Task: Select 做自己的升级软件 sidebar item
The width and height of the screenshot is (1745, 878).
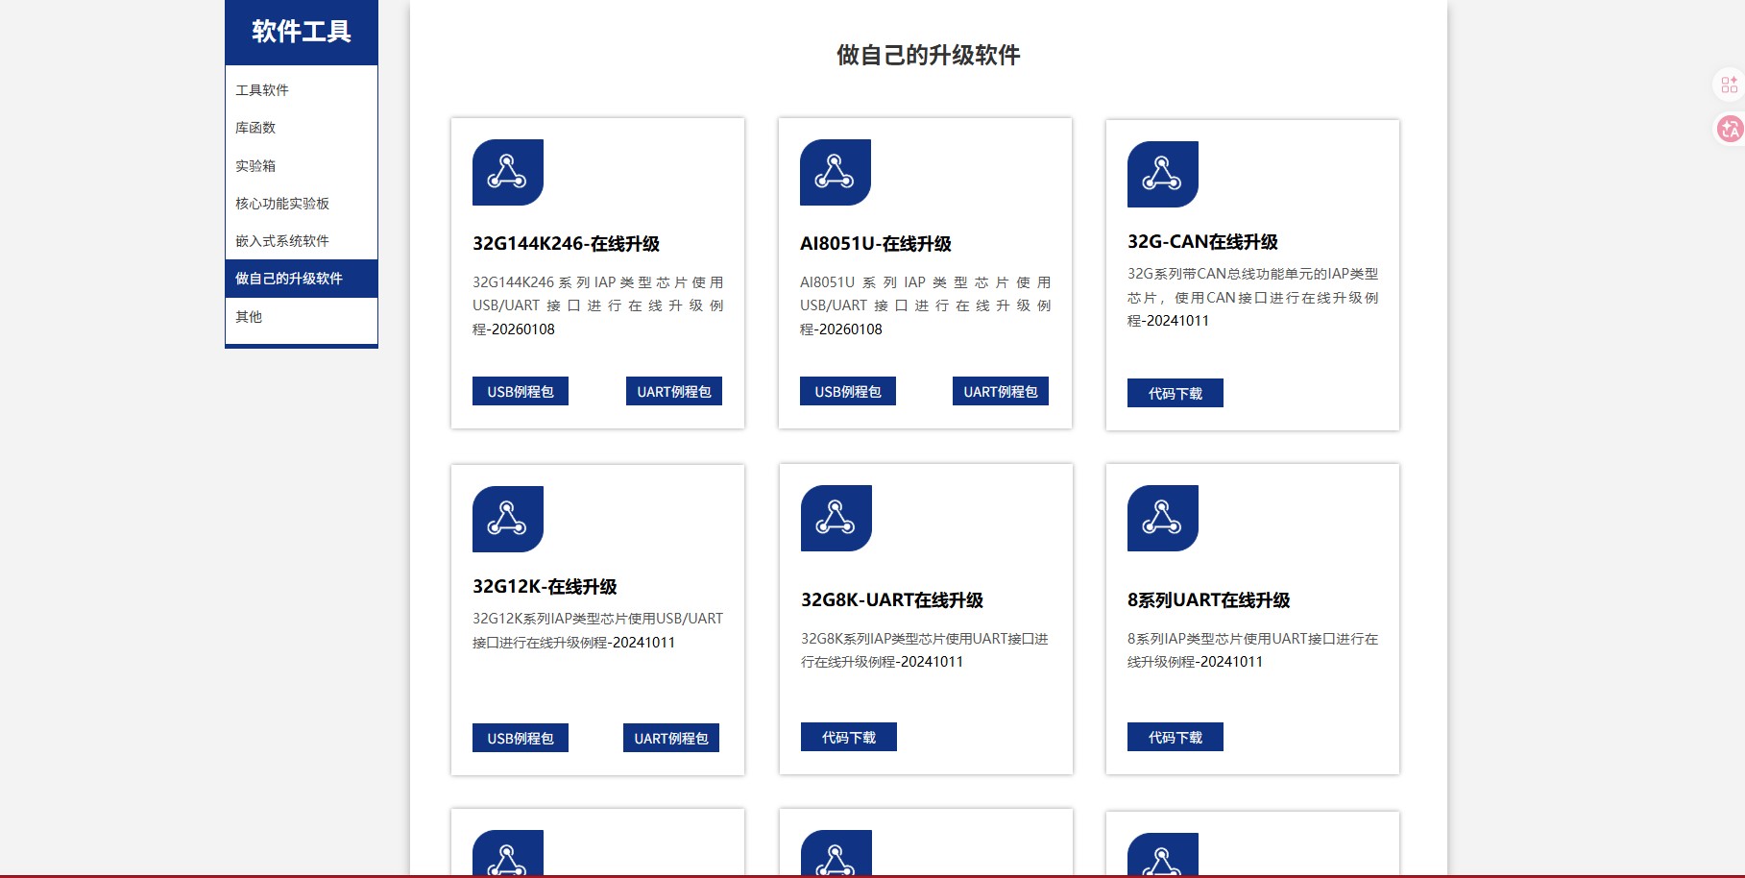Action: tap(302, 279)
